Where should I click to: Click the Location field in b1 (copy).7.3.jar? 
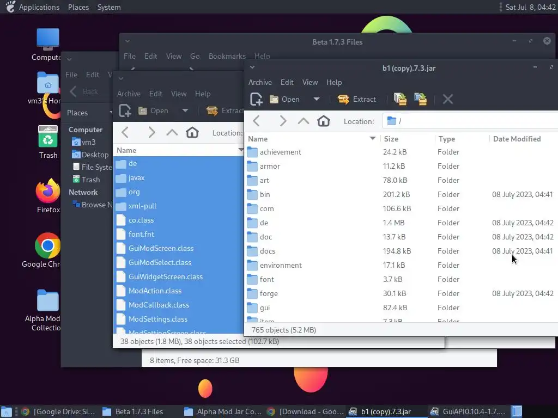(x=470, y=121)
